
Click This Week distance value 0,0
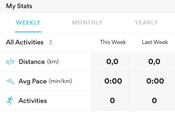tap(112, 62)
